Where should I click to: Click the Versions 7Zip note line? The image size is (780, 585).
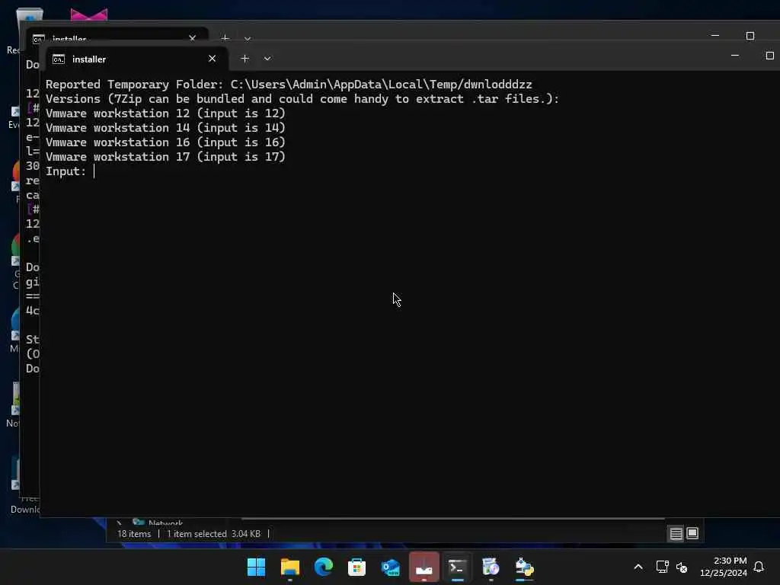coord(302,99)
